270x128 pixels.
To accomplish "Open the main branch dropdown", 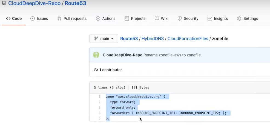I will [x=104, y=39].
